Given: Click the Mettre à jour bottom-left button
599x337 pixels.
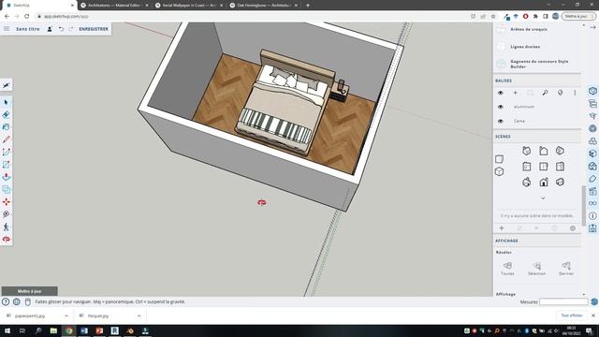Looking at the screenshot, I should pos(29,291).
